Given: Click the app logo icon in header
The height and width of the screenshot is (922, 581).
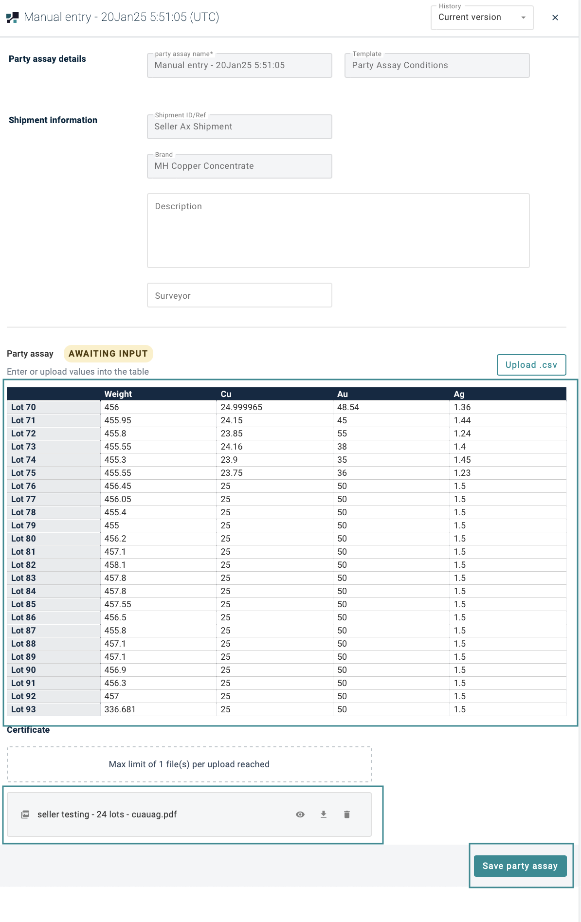Looking at the screenshot, I should tap(13, 18).
